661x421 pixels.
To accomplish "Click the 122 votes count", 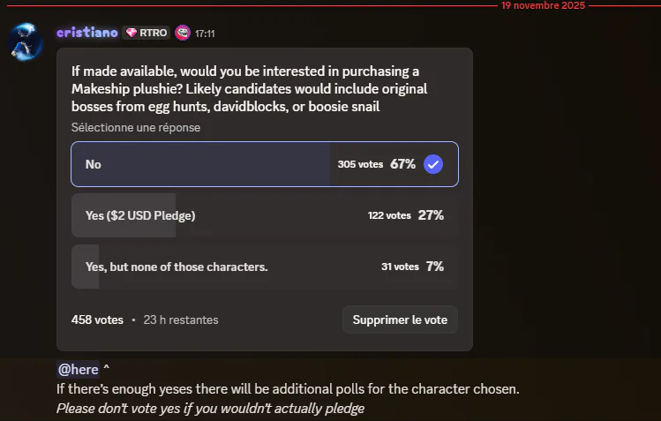I will [x=389, y=215].
